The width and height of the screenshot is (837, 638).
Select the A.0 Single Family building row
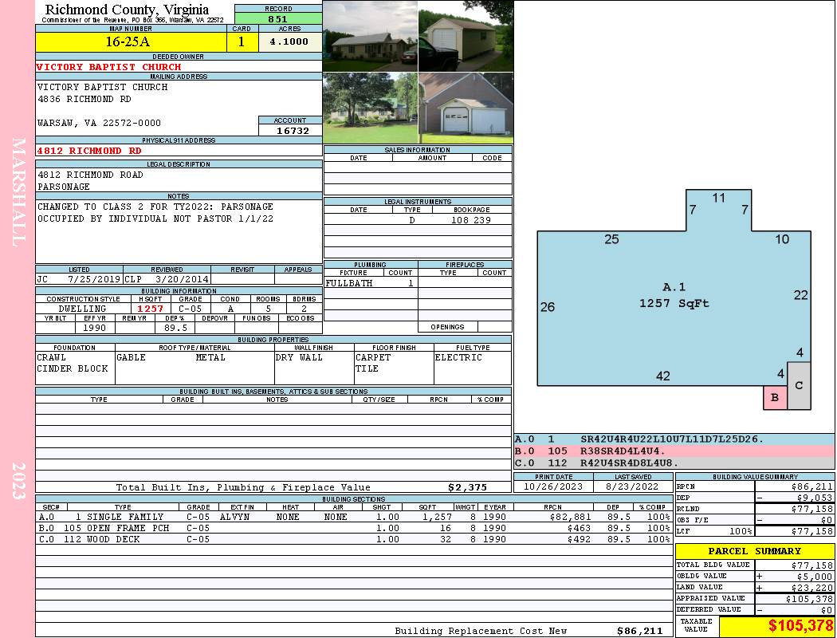point(353,518)
